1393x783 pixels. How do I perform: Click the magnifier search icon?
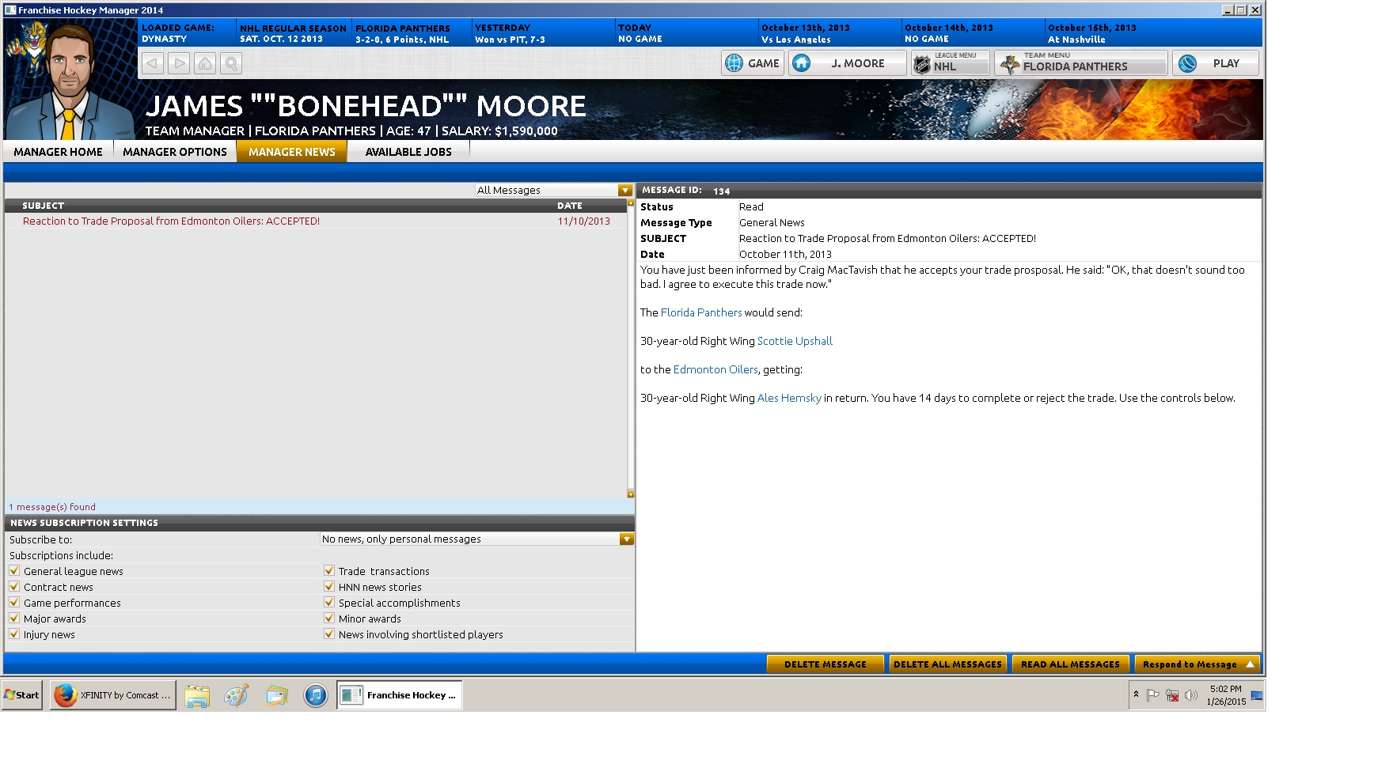(231, 63)
